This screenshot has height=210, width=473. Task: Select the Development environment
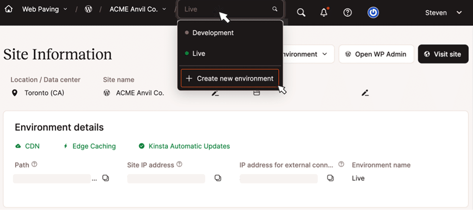coord(213,33)
